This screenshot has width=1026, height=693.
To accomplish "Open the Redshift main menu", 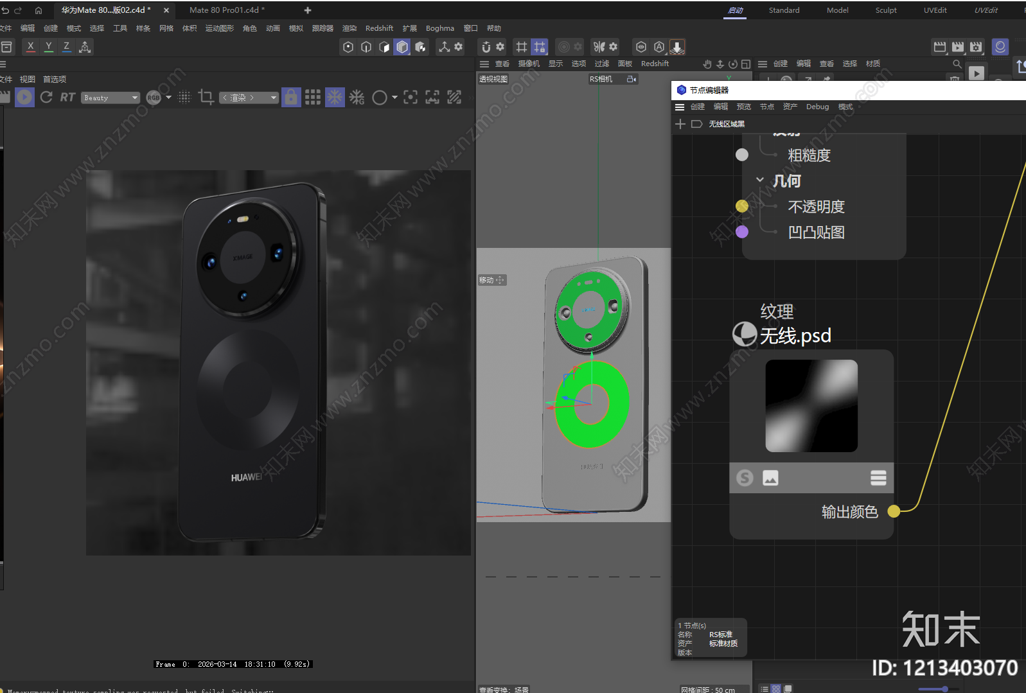I will click(379, 28).
